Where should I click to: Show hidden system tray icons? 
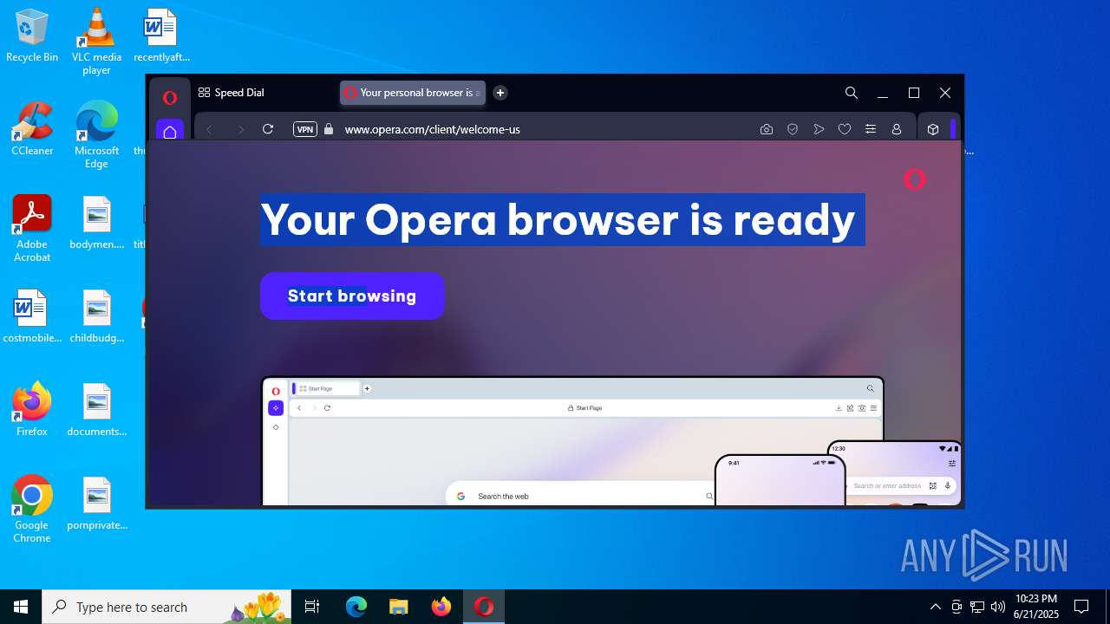point(935,607)
